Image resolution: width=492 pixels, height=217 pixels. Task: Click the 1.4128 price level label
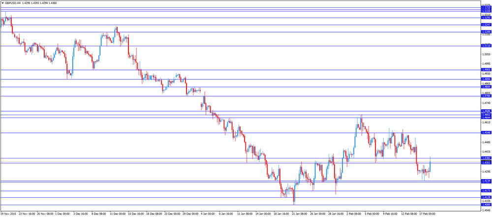[486, 197]
